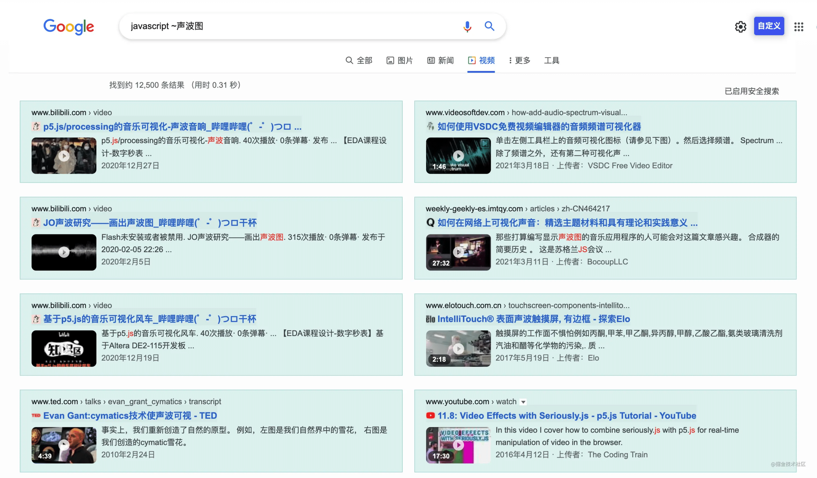Open the JO声波研究——画出声波图 result link

[150, 223]
